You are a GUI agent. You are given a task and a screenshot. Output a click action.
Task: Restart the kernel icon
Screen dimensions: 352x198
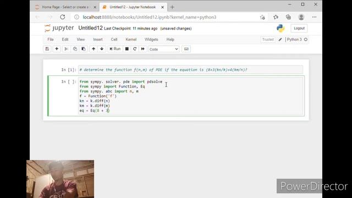click(x=135, y=49)
